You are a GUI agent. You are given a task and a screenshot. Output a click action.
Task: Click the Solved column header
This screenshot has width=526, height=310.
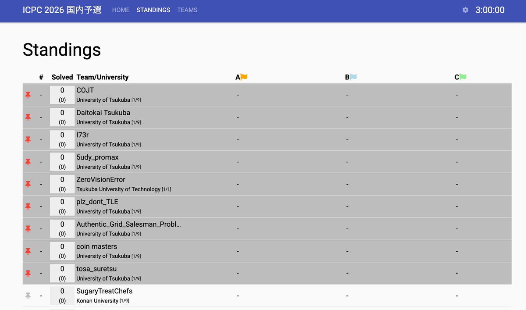(62, 77)
